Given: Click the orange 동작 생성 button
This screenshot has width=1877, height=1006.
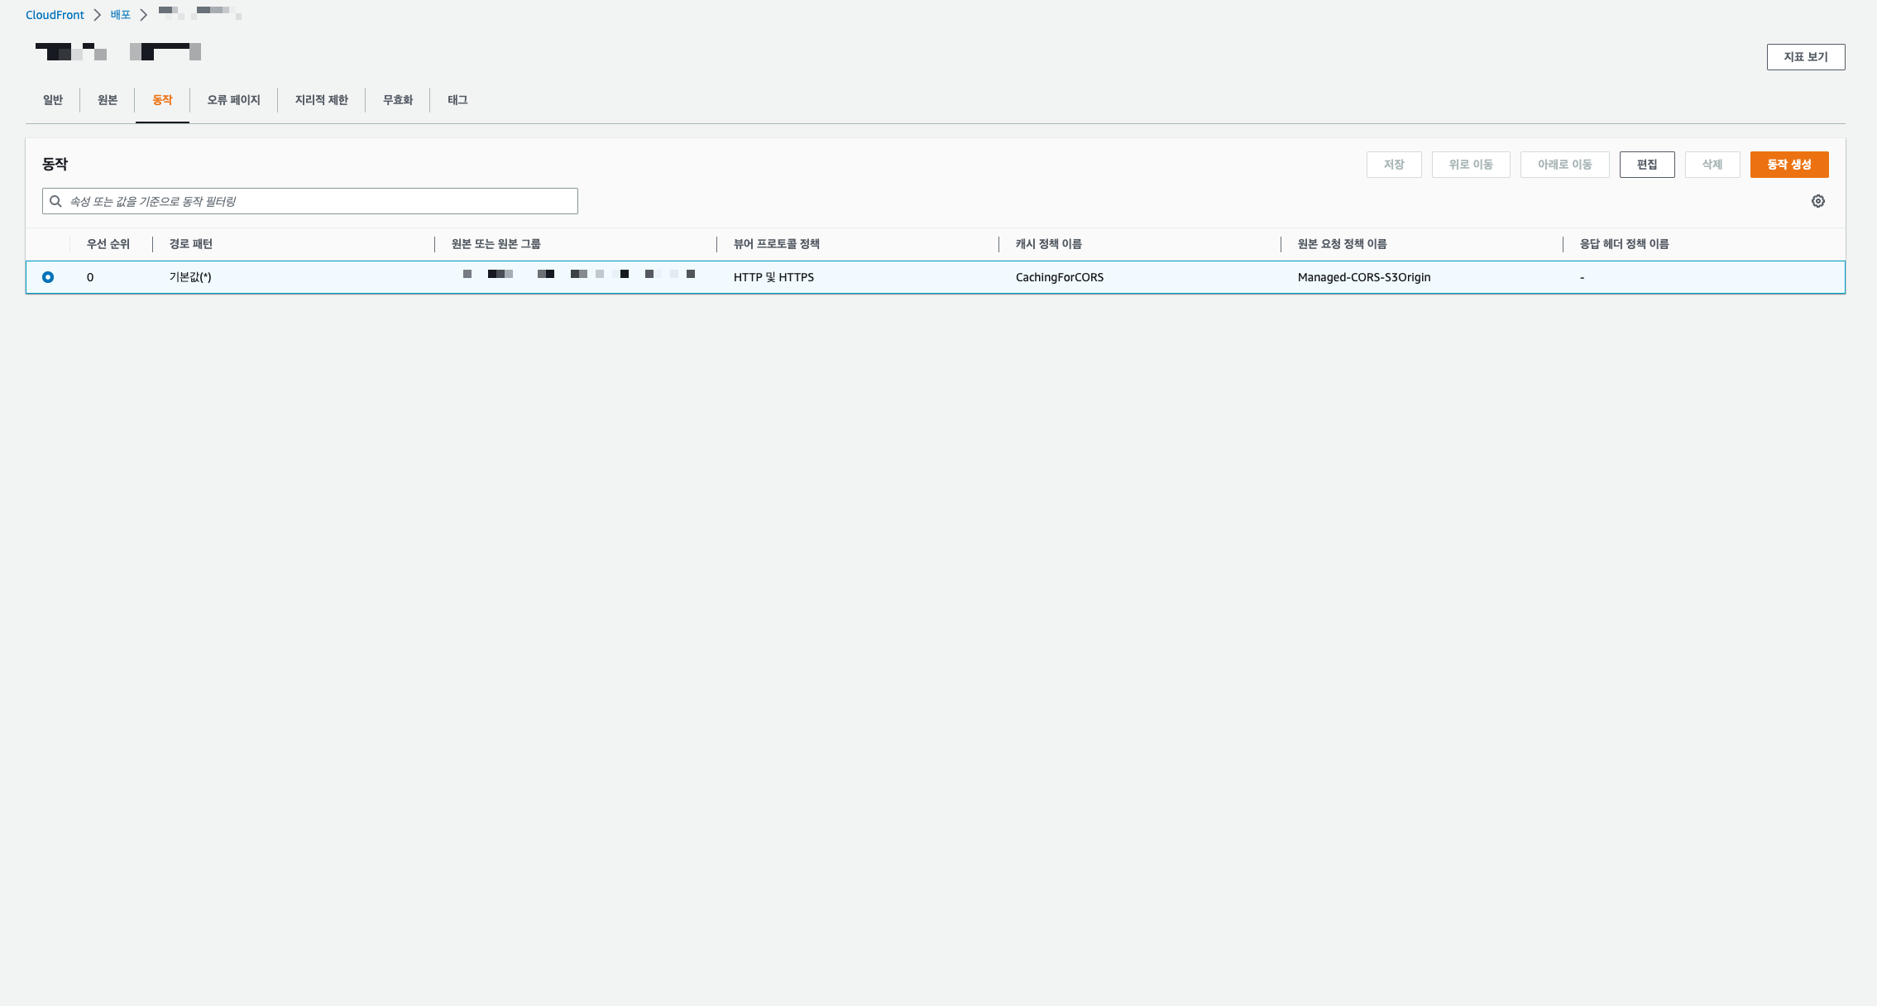Looking at the screenshot, I should click(1788, 165).
